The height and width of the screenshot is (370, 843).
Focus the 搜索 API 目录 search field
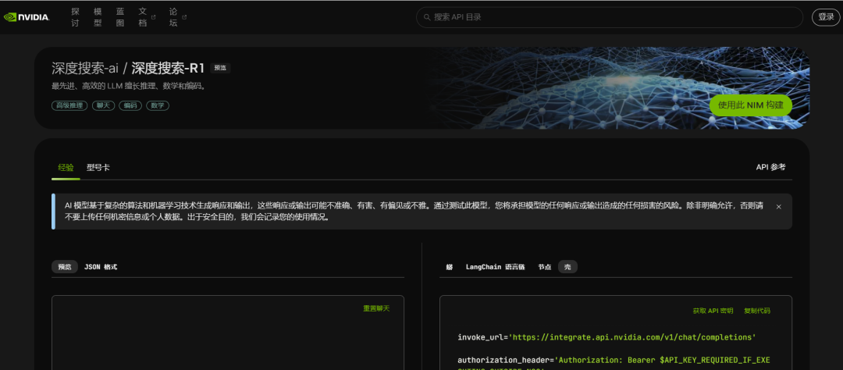pyautogui.click(x=609, y=17)
